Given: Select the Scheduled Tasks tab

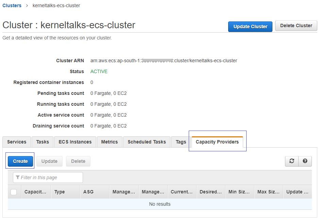Looking at the screenshot, I should pyautogui.click(x=147, y=142).
